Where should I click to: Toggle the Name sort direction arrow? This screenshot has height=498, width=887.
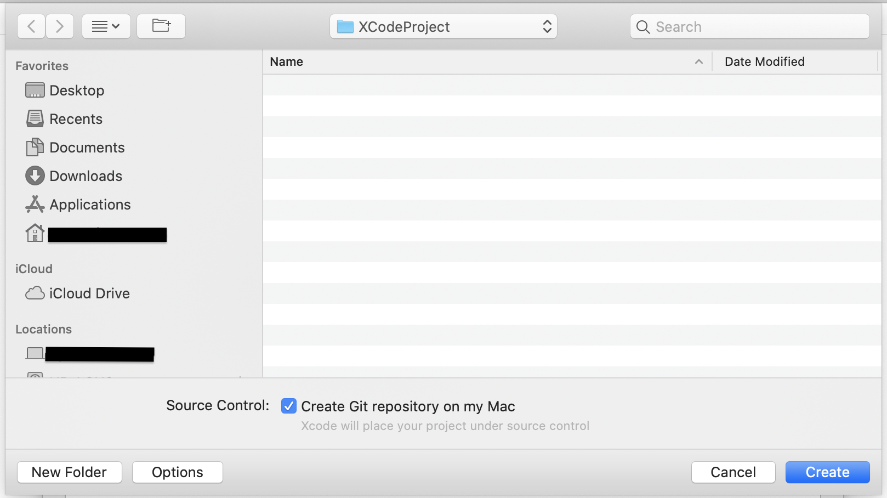click(x=699, y=62)
